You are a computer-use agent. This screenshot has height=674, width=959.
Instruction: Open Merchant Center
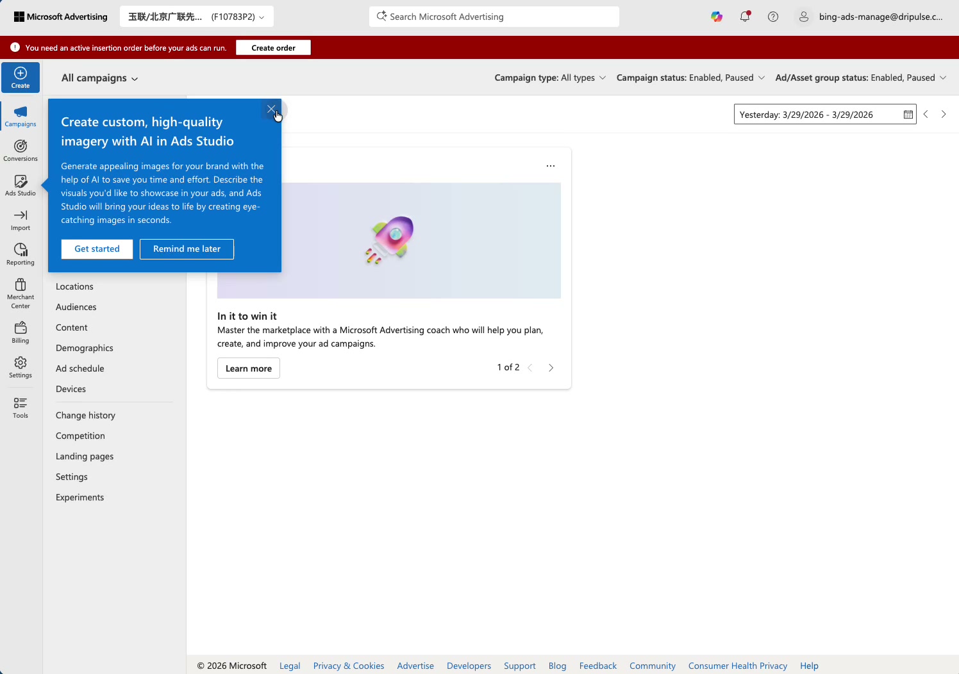coord(21,293)
